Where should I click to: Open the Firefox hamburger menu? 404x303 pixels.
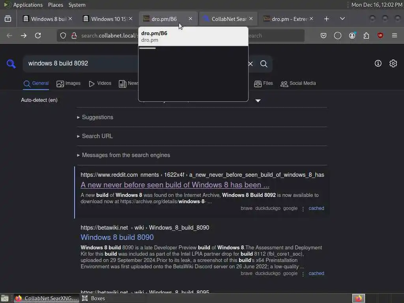pyautogui.click(x=395, y=36)
